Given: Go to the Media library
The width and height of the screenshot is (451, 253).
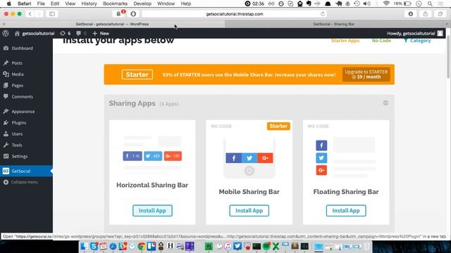Looking at the screenshot, I should pyautogui.click(x=18, y=74).
